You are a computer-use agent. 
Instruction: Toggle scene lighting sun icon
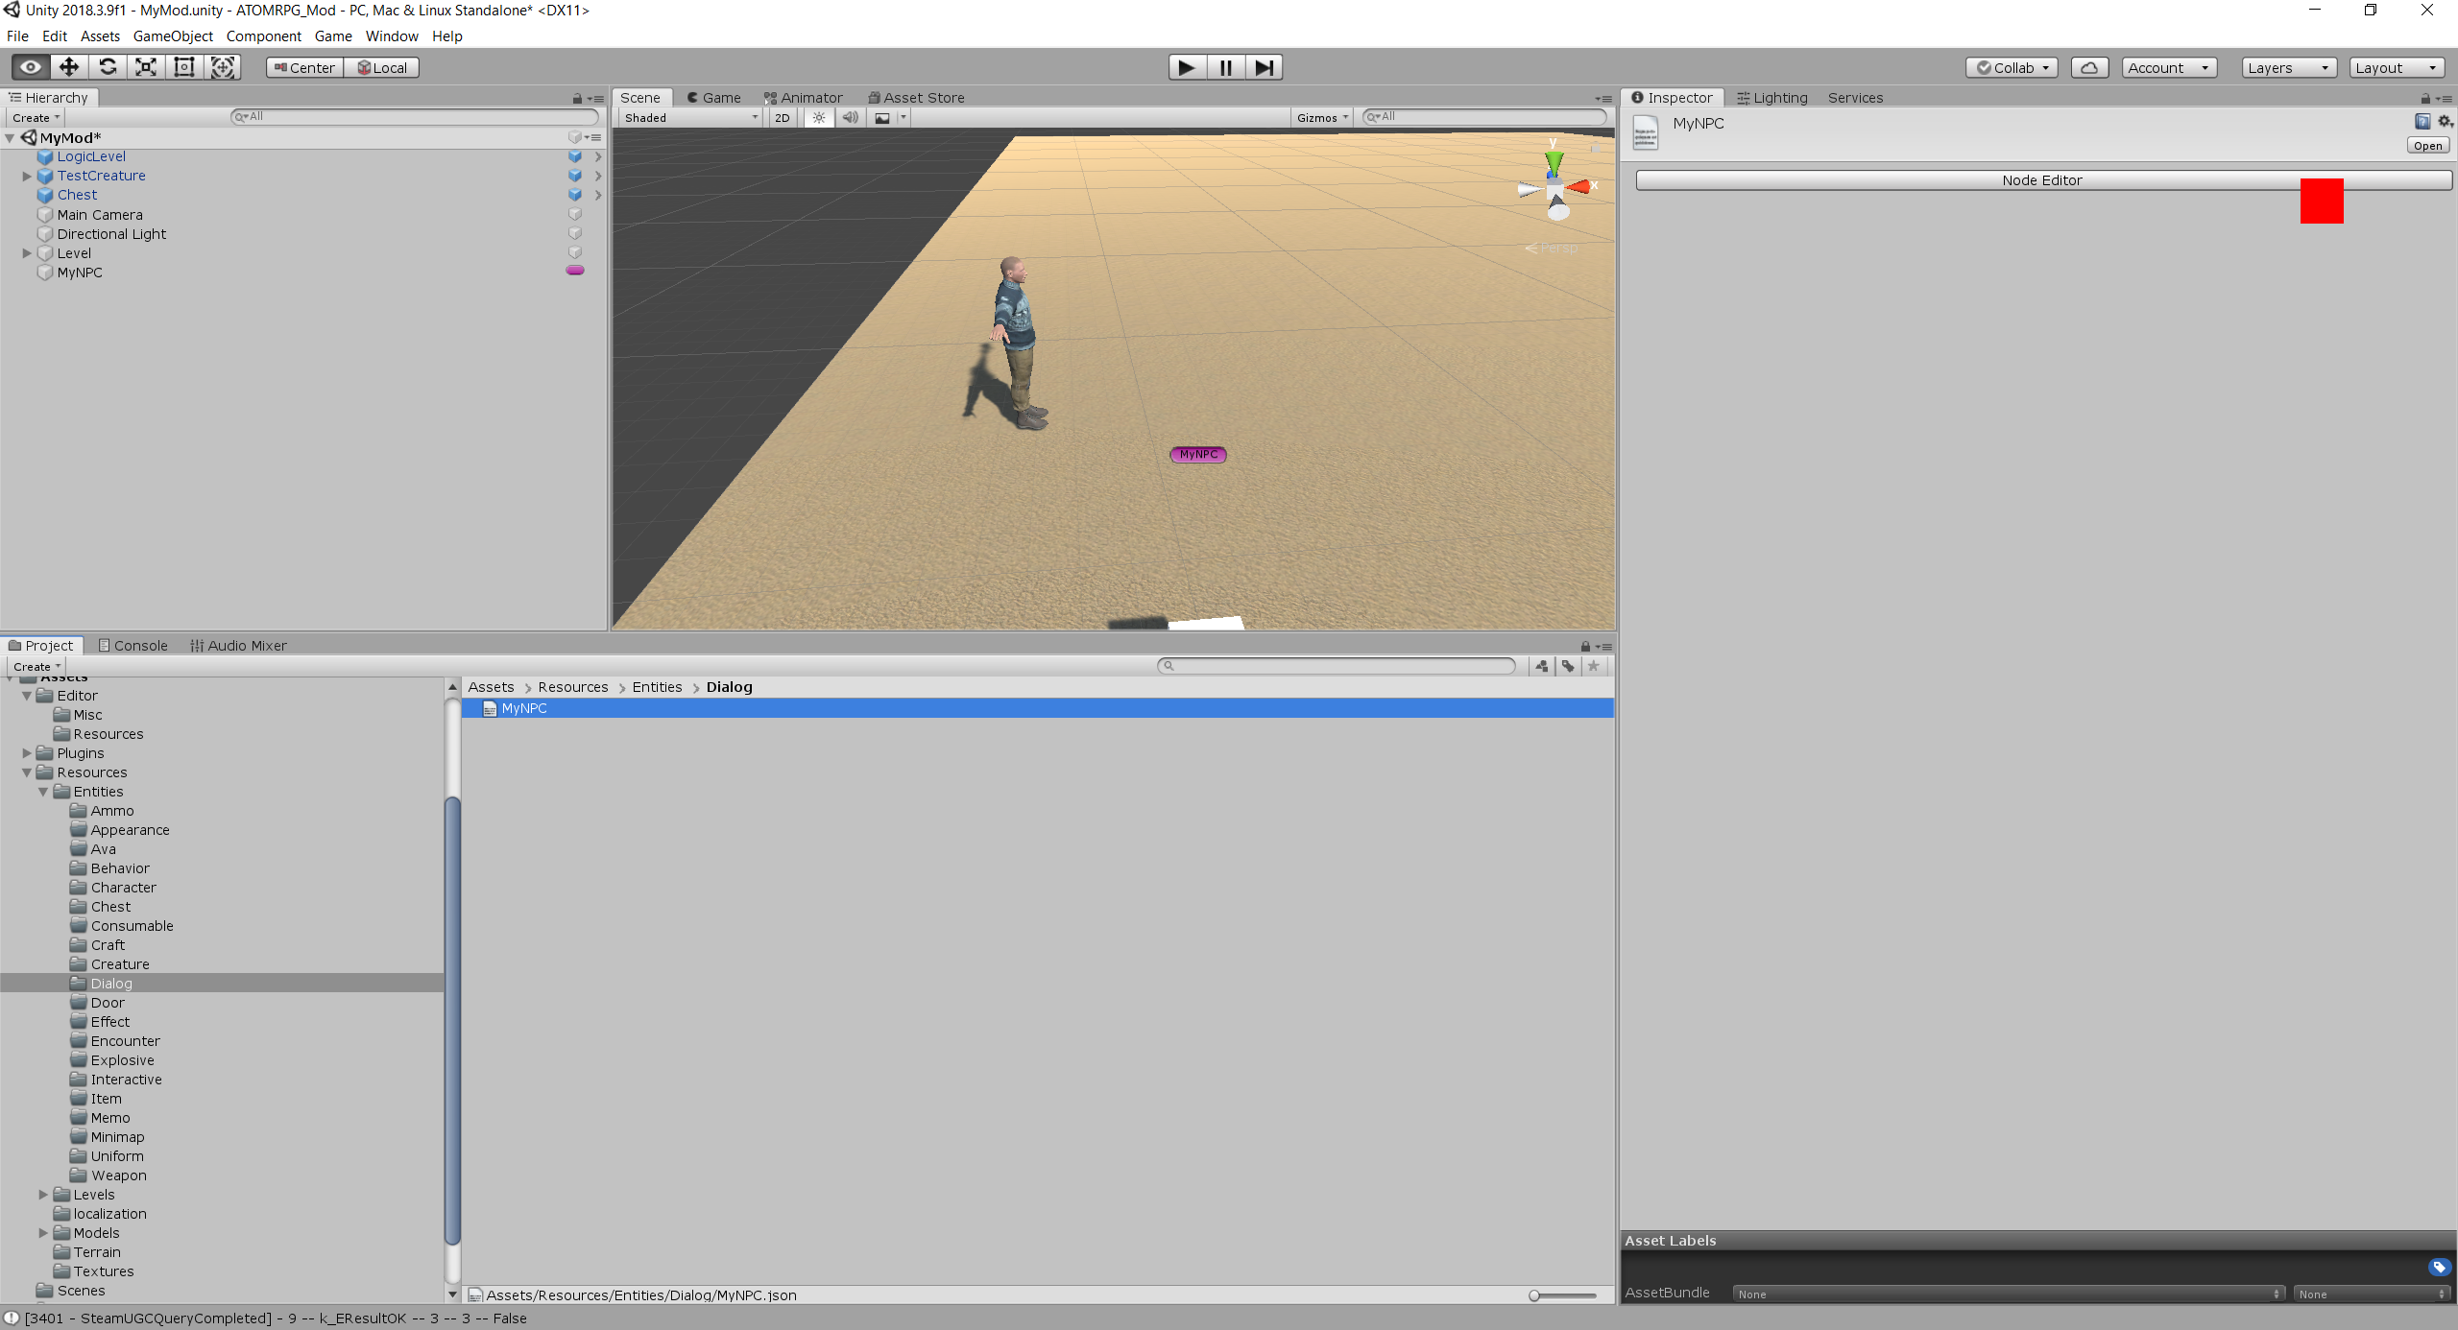[x=818, y=117]
